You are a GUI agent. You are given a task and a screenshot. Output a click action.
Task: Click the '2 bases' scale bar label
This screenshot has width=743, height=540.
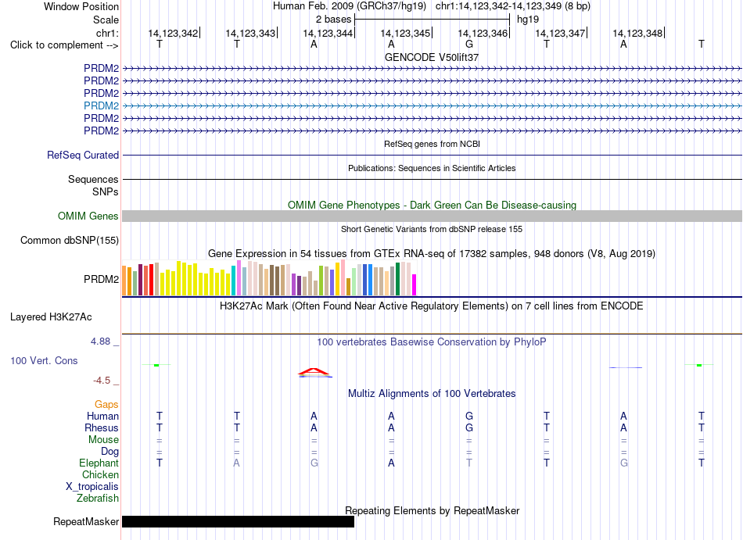pos(334,20)
